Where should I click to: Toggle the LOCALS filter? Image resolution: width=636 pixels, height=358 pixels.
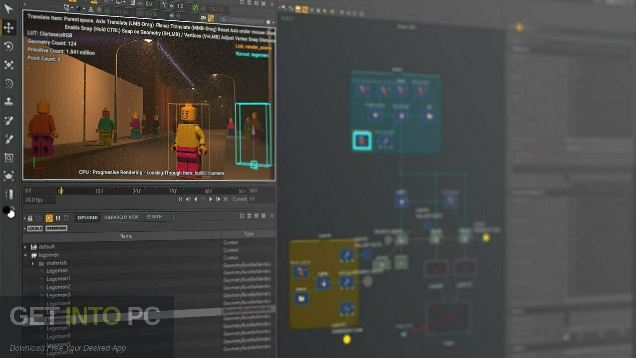coord(34,228)
